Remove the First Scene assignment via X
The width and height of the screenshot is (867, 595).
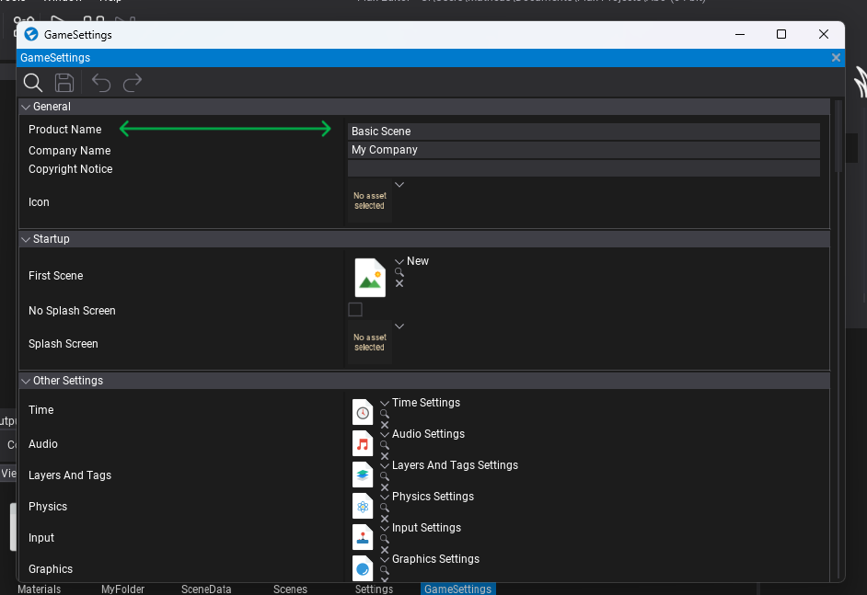click(x=399, y=284)
